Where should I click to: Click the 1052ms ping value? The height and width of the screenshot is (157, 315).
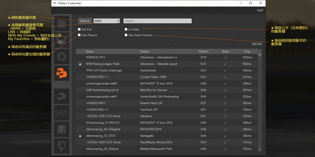[247, 57]
